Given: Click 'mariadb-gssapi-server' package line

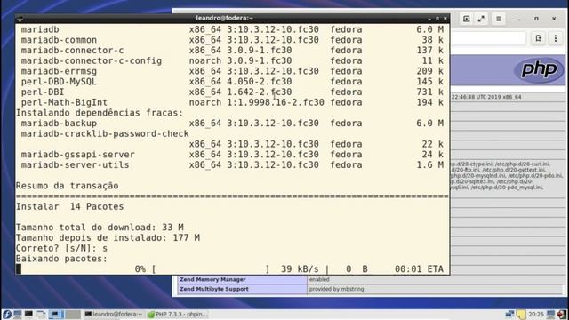Looking at the screenshot, I should (232, 155).
